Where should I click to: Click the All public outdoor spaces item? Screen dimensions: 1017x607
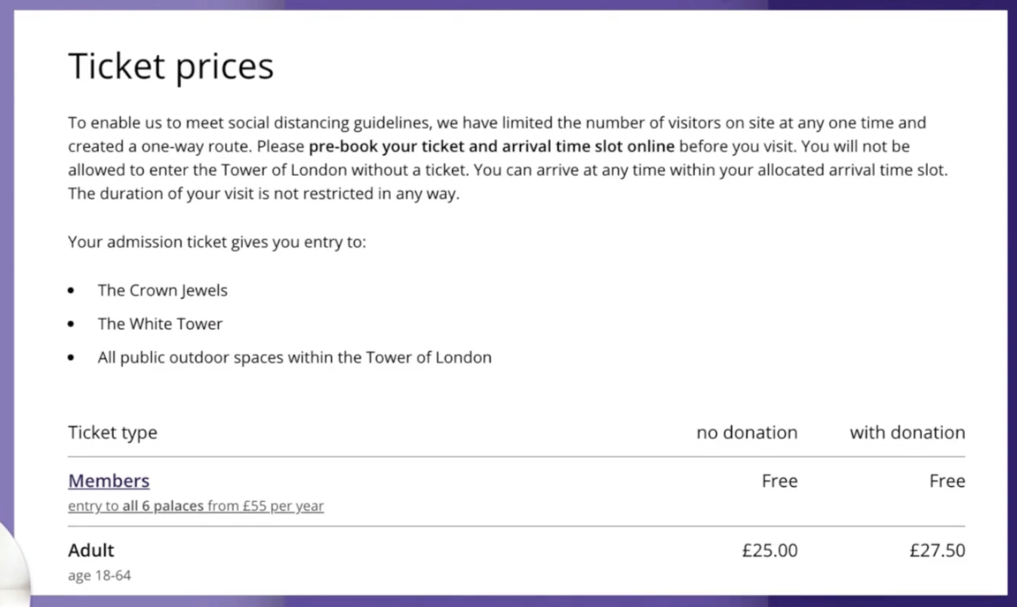click(x=294, y=357)
